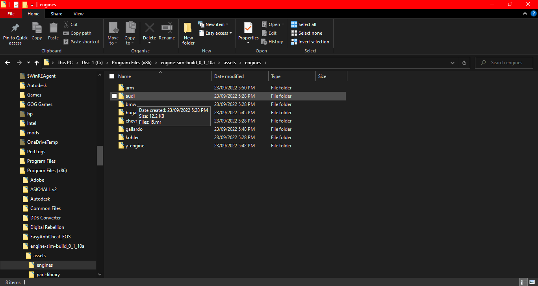
Task: Click Invert selection in the Select group
Action: [x=310, y=41]
